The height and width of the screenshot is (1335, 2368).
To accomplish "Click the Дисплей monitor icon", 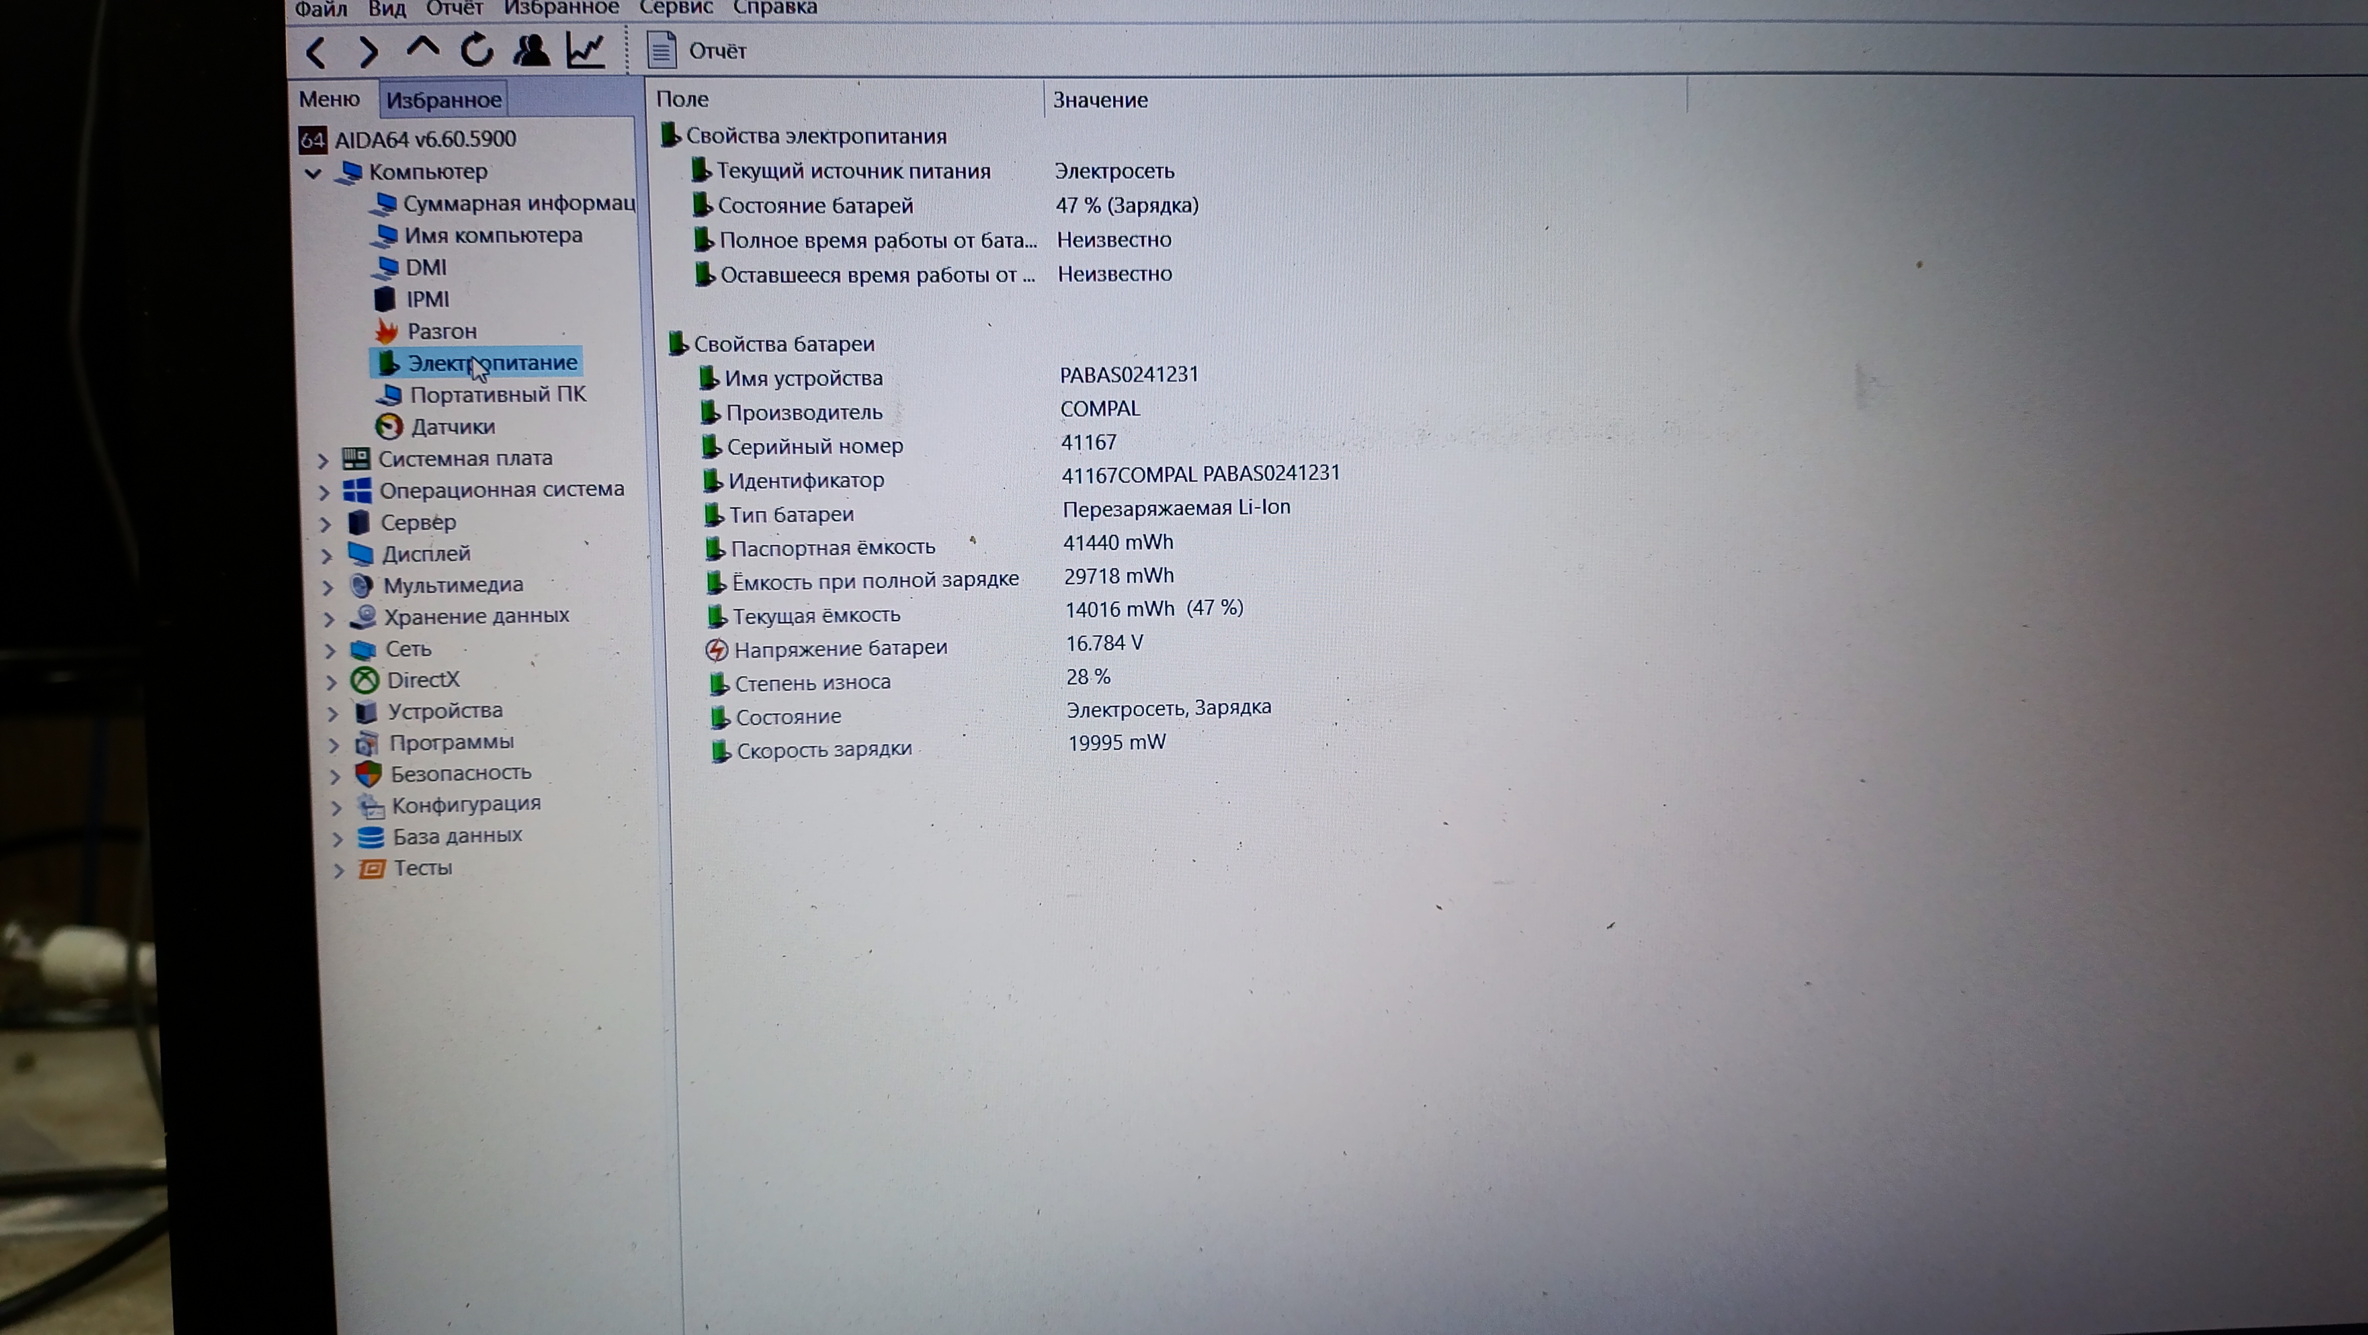I will tap(361, 554).
